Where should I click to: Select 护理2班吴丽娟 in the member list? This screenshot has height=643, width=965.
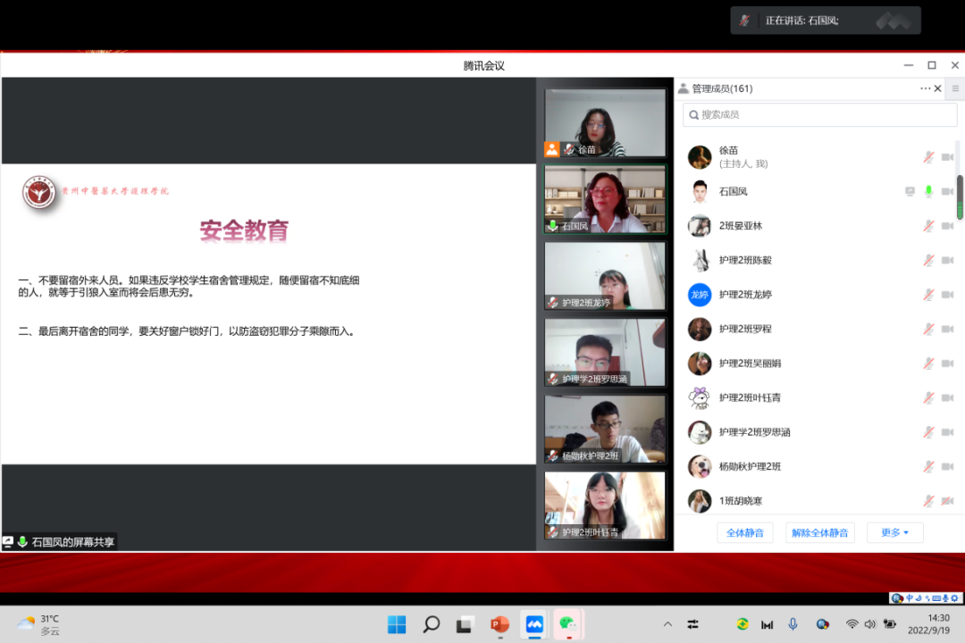pyautogui.click(x=750, y=363)
